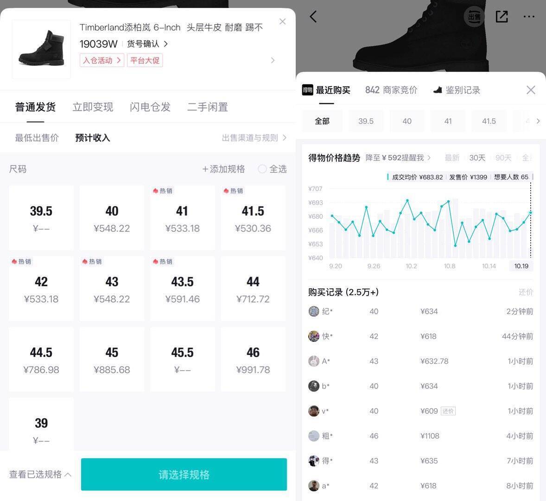Click the 10.19 date marker on chart
The width and height of the screenshot is (546, 501).
tap(521, 266)
